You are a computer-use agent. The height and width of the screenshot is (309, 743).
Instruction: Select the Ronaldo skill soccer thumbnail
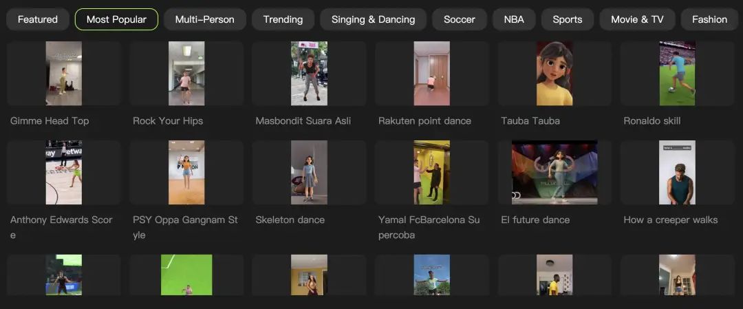pyautogui.click(x=677, y=74)
